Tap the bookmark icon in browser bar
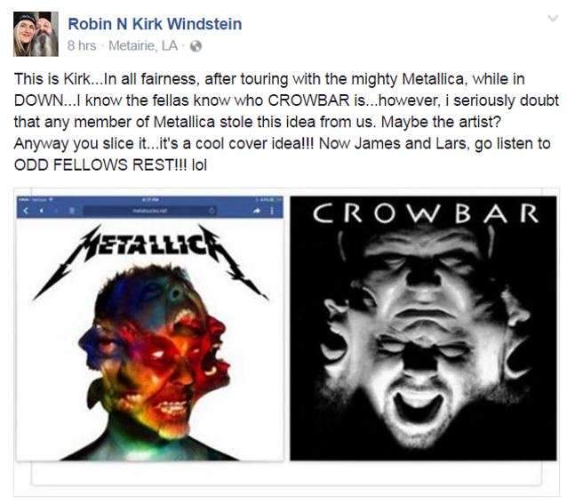This screenshot has height=504, width=567. click(x=72, y=211)
